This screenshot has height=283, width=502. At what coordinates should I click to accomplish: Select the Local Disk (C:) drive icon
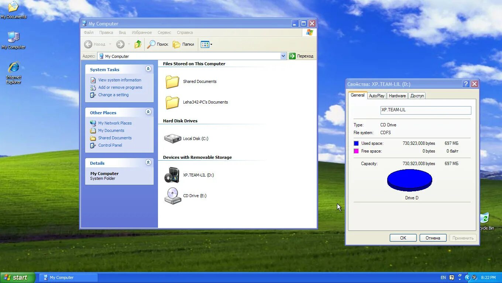[172, 139]
